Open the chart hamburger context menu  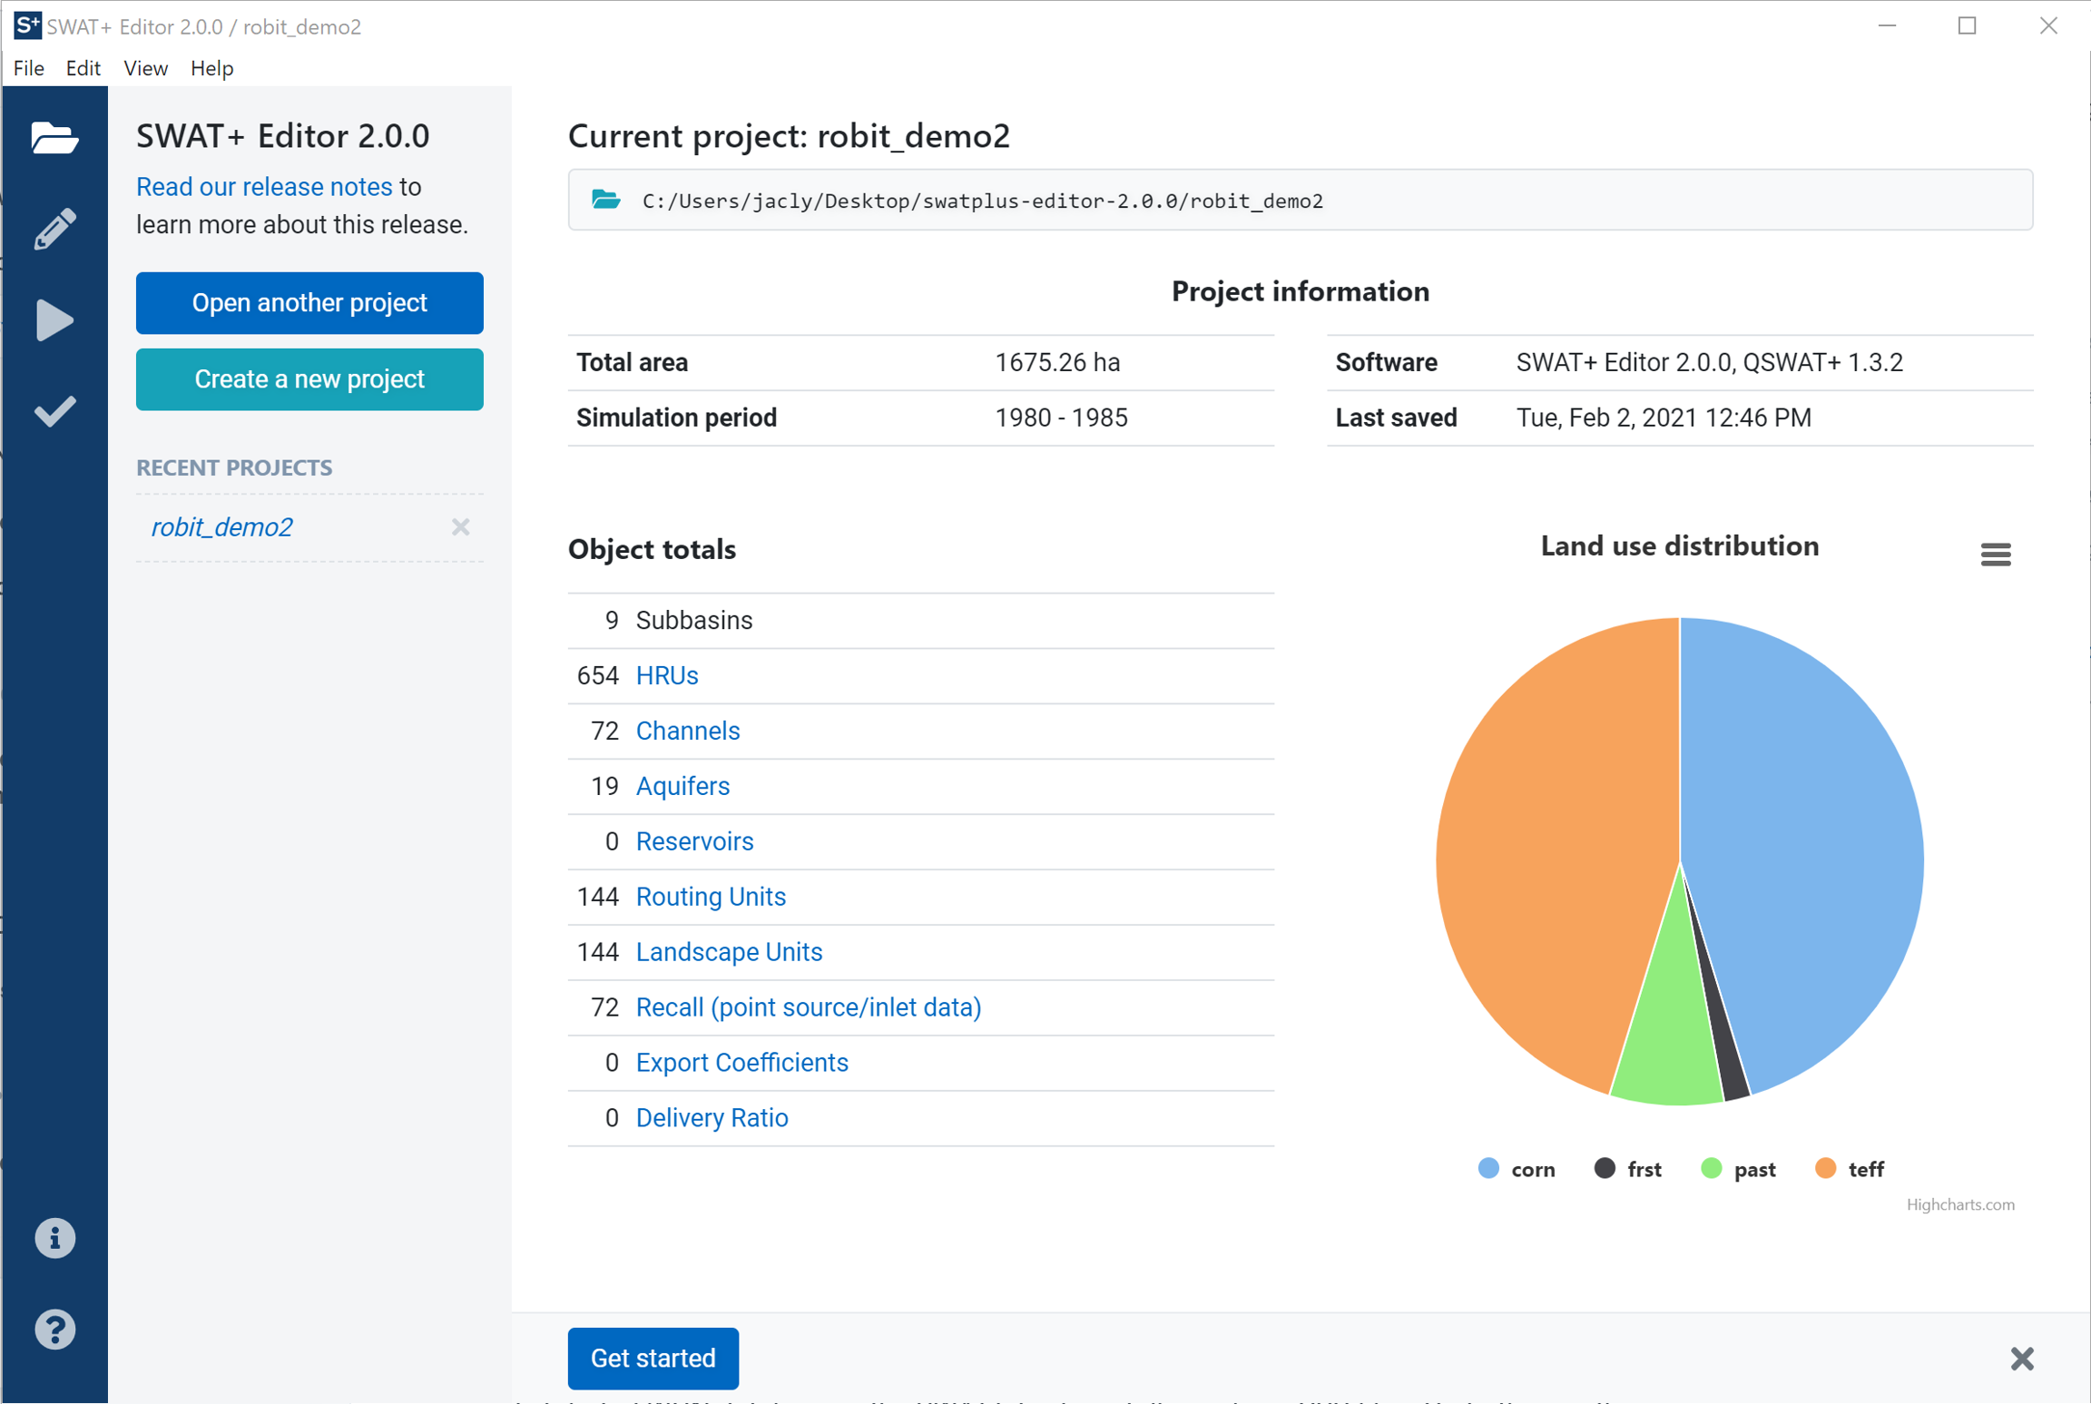pyautogui.click(x=1995, y=554)
